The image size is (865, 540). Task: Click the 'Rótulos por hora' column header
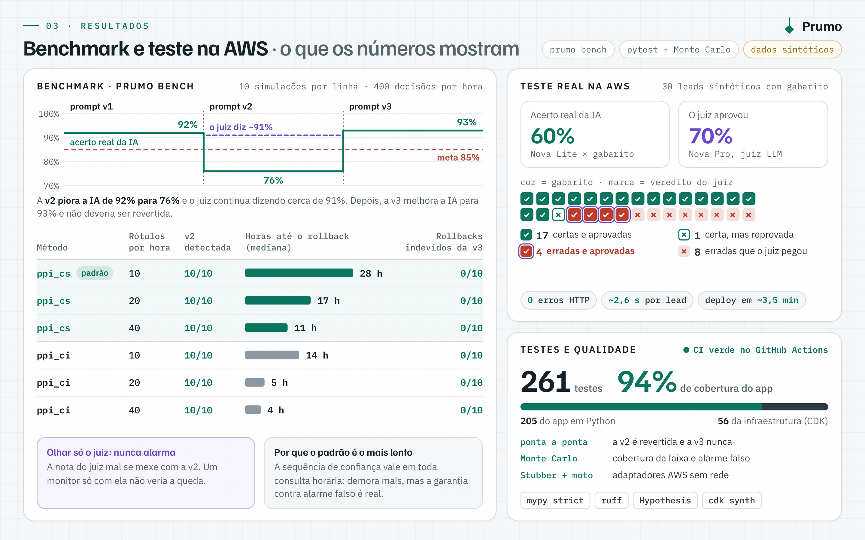coord(149,242)
